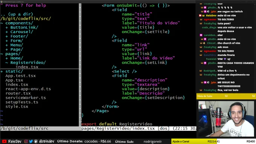The height and width of the screenshot is (144, 256).
Task: Click the name="description" line
Action: (x=145, y=80)
